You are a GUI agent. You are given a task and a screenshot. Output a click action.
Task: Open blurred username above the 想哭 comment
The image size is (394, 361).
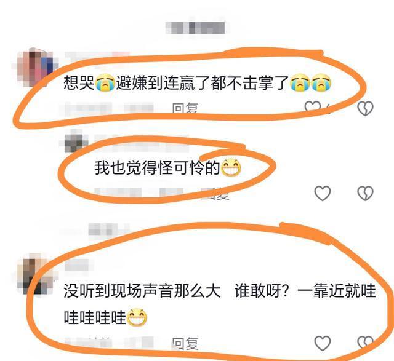point(97,57)
